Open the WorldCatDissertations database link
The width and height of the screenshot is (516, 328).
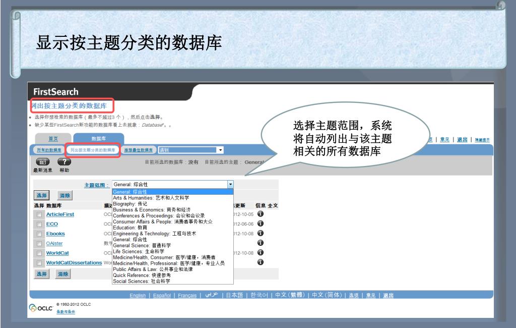(74, 263)
